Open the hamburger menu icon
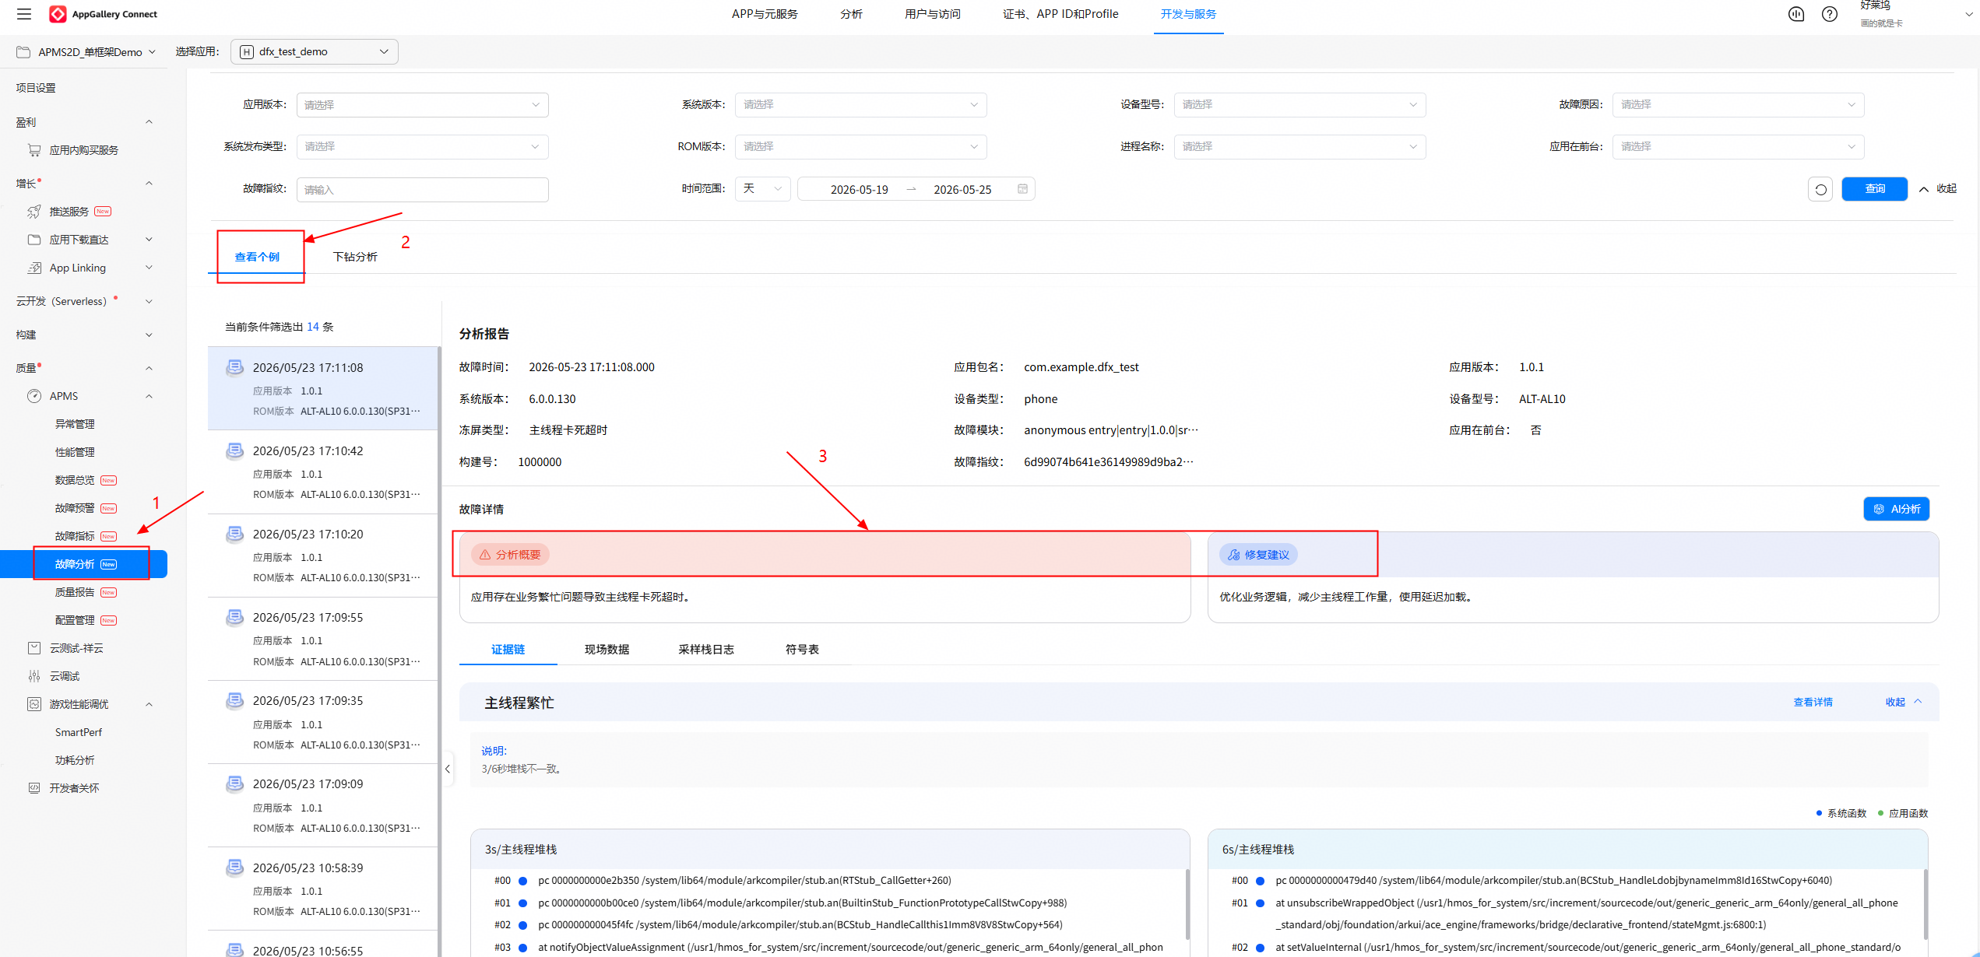Viewport: 1980px width, 957px height. point(24,14)
